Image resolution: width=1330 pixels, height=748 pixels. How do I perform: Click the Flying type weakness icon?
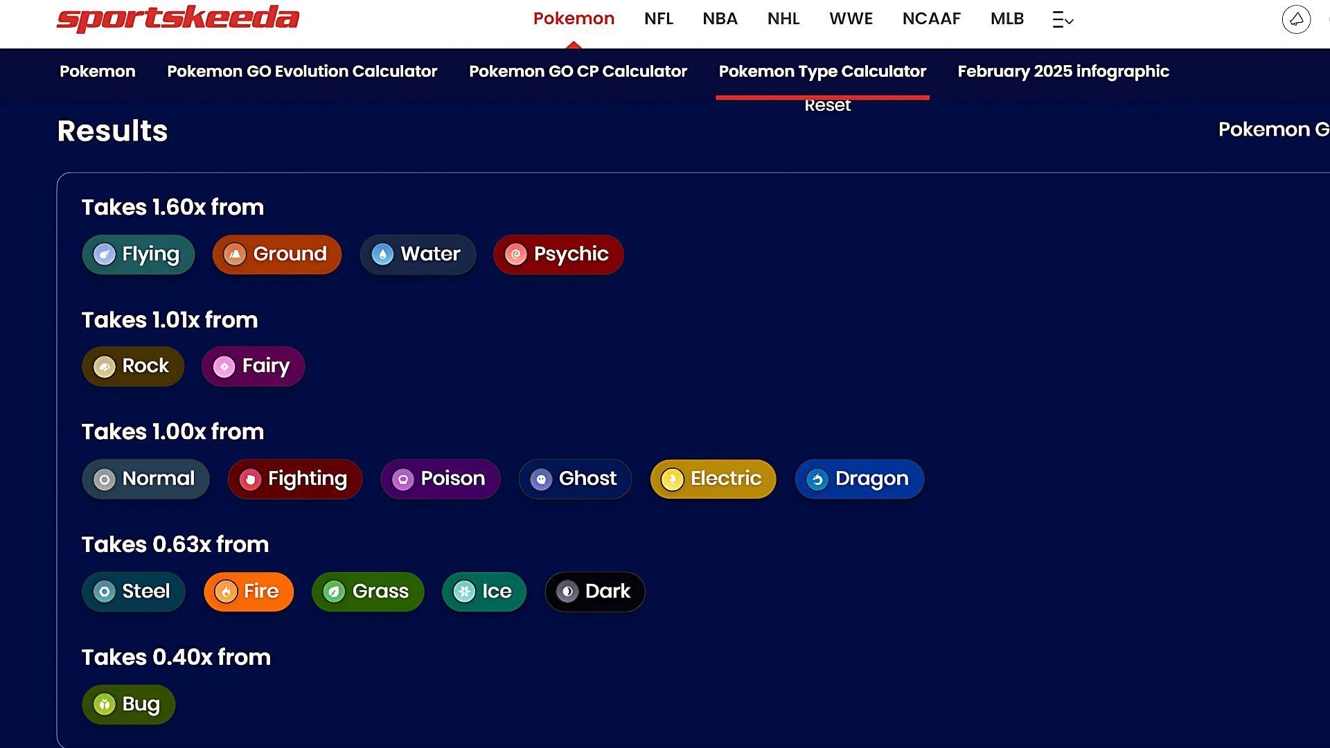click(105, 254)
